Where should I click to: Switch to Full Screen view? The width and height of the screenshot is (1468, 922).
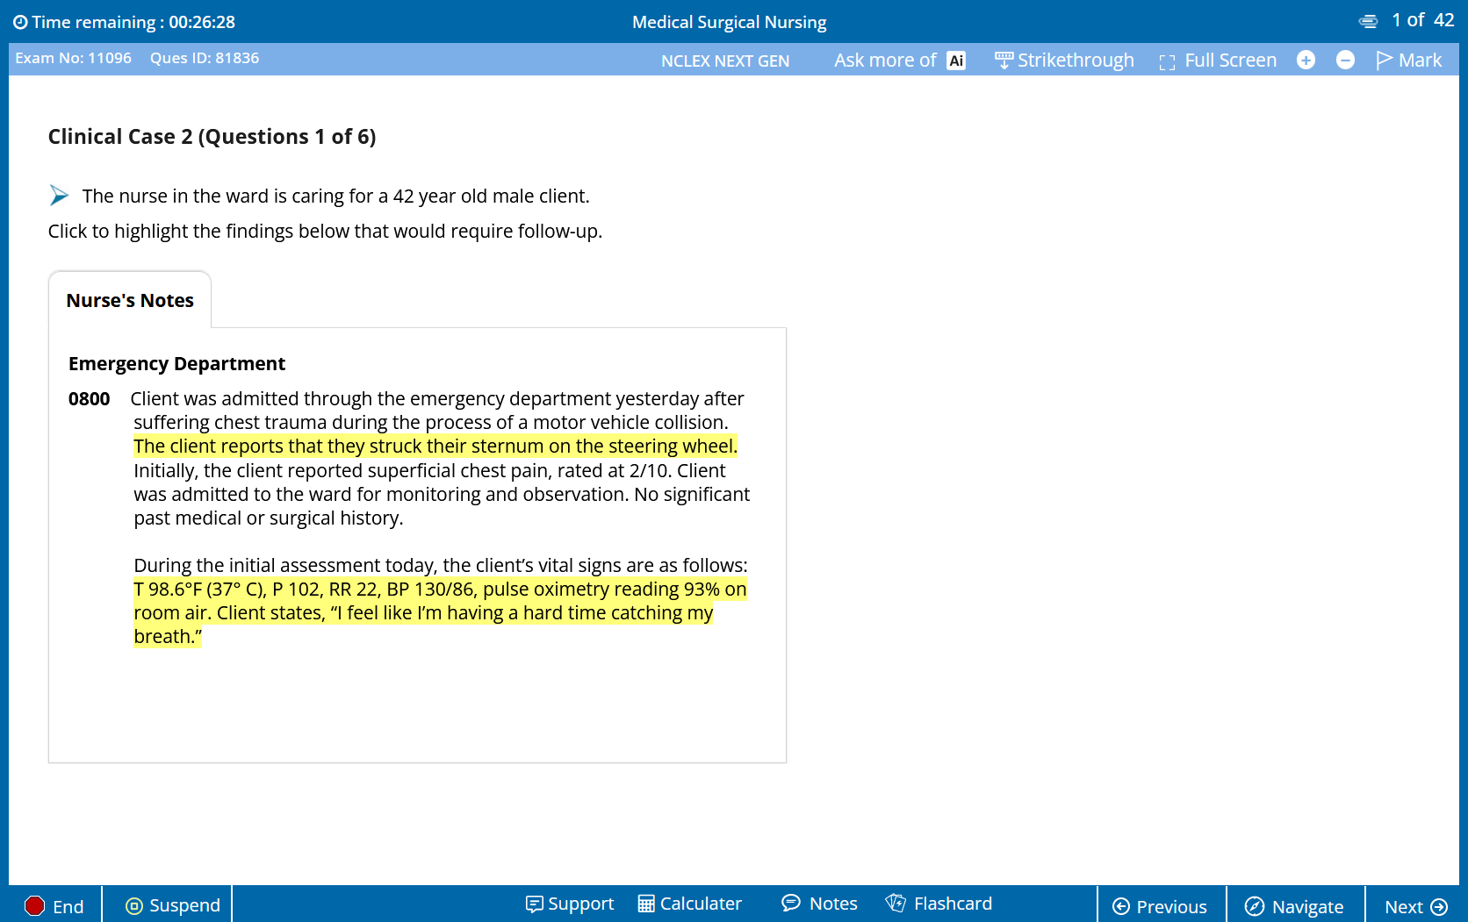click(x=1218, y=61)
